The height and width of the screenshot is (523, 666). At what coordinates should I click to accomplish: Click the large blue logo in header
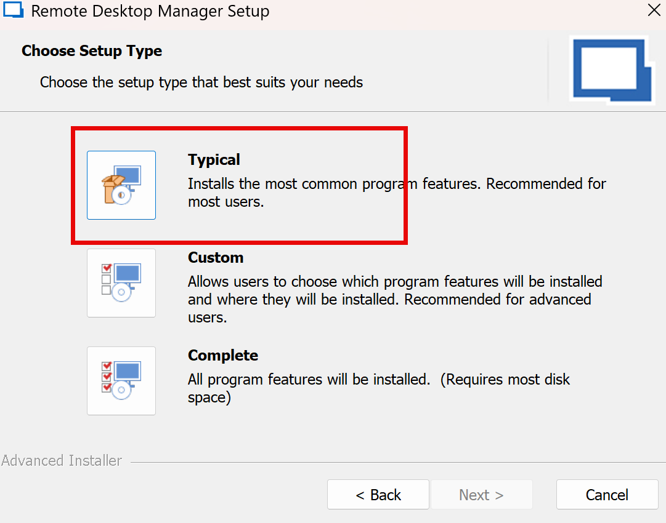[x=612, y=69]
